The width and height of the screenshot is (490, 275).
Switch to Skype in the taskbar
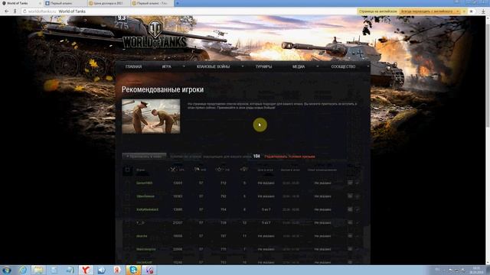[x=133, y=270]
